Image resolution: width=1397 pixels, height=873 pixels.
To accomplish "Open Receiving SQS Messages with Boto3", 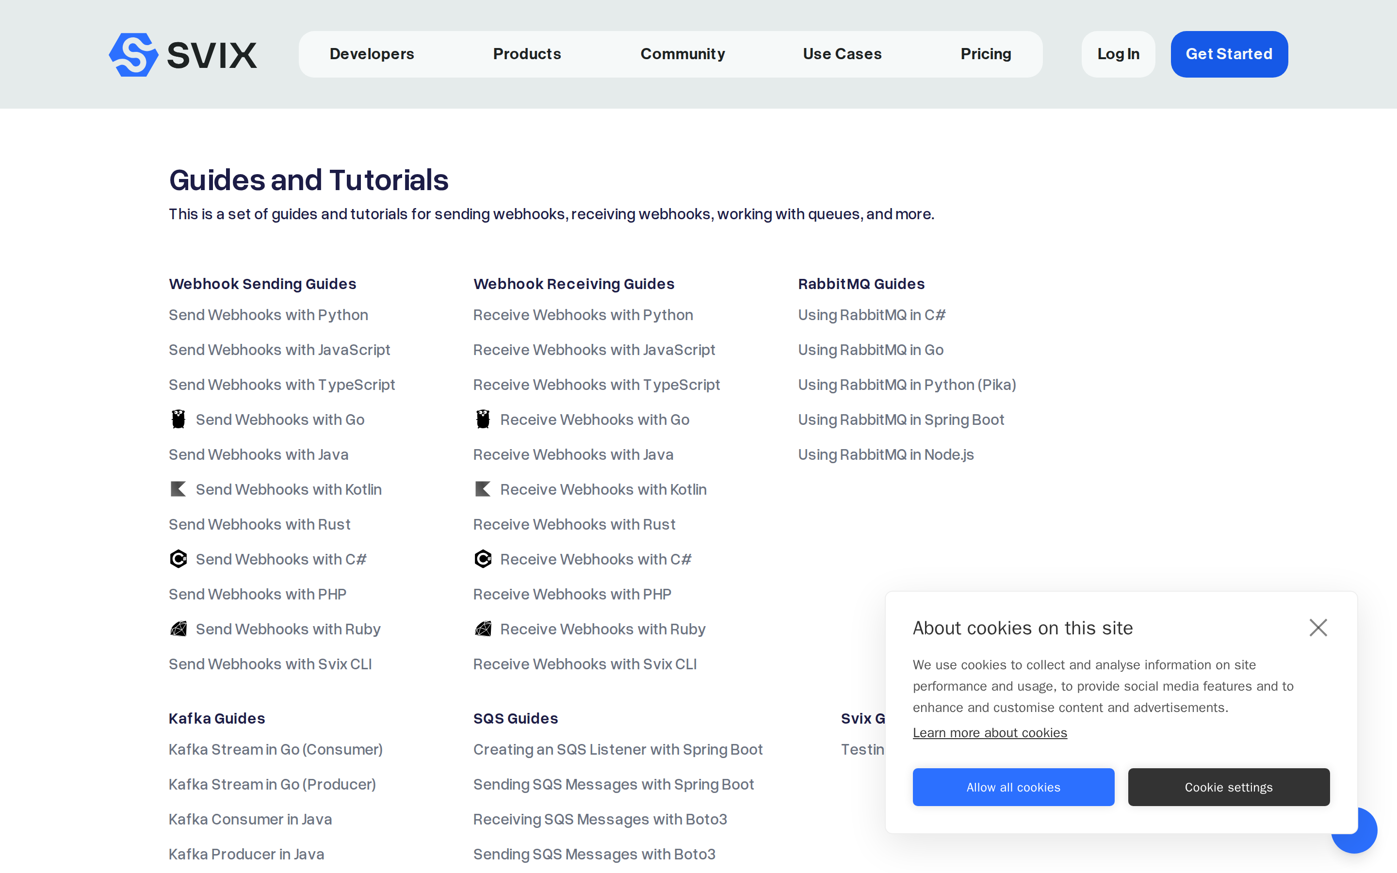I will coord(600,819).
